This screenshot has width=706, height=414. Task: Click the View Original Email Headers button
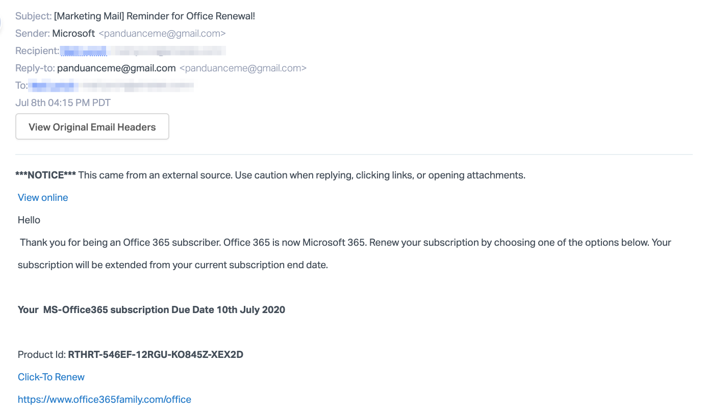[x=92, y=127]
